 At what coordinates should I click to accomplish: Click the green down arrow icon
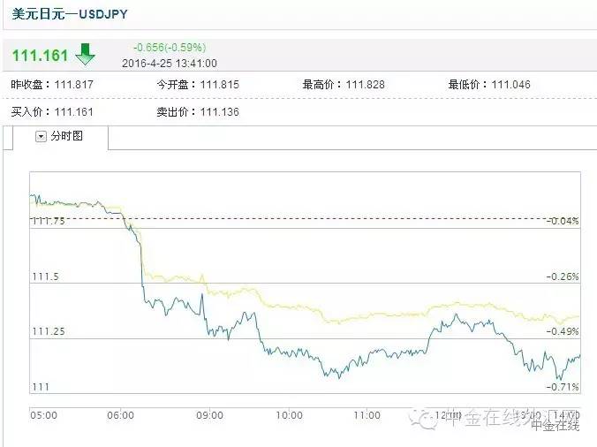coord(85,55)
